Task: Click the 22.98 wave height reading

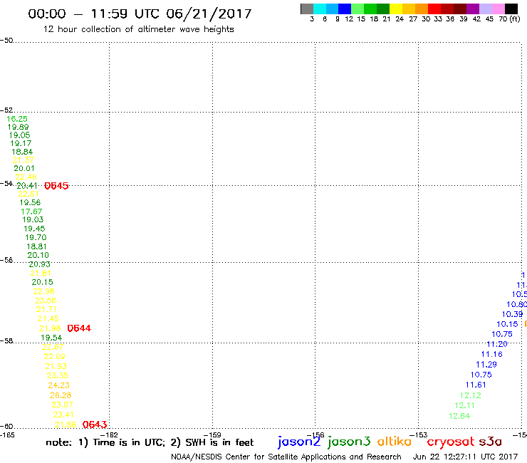Action: (x=43, y=291)
